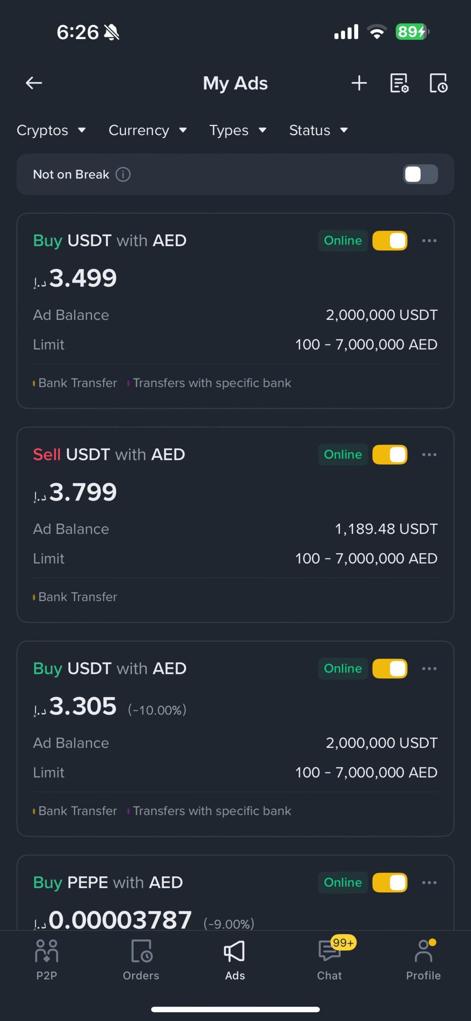Viewport: 471px width, 1021px height.
Task: Open the ad history clock icon
Action: pyautogui.click(x=438, y=83)
